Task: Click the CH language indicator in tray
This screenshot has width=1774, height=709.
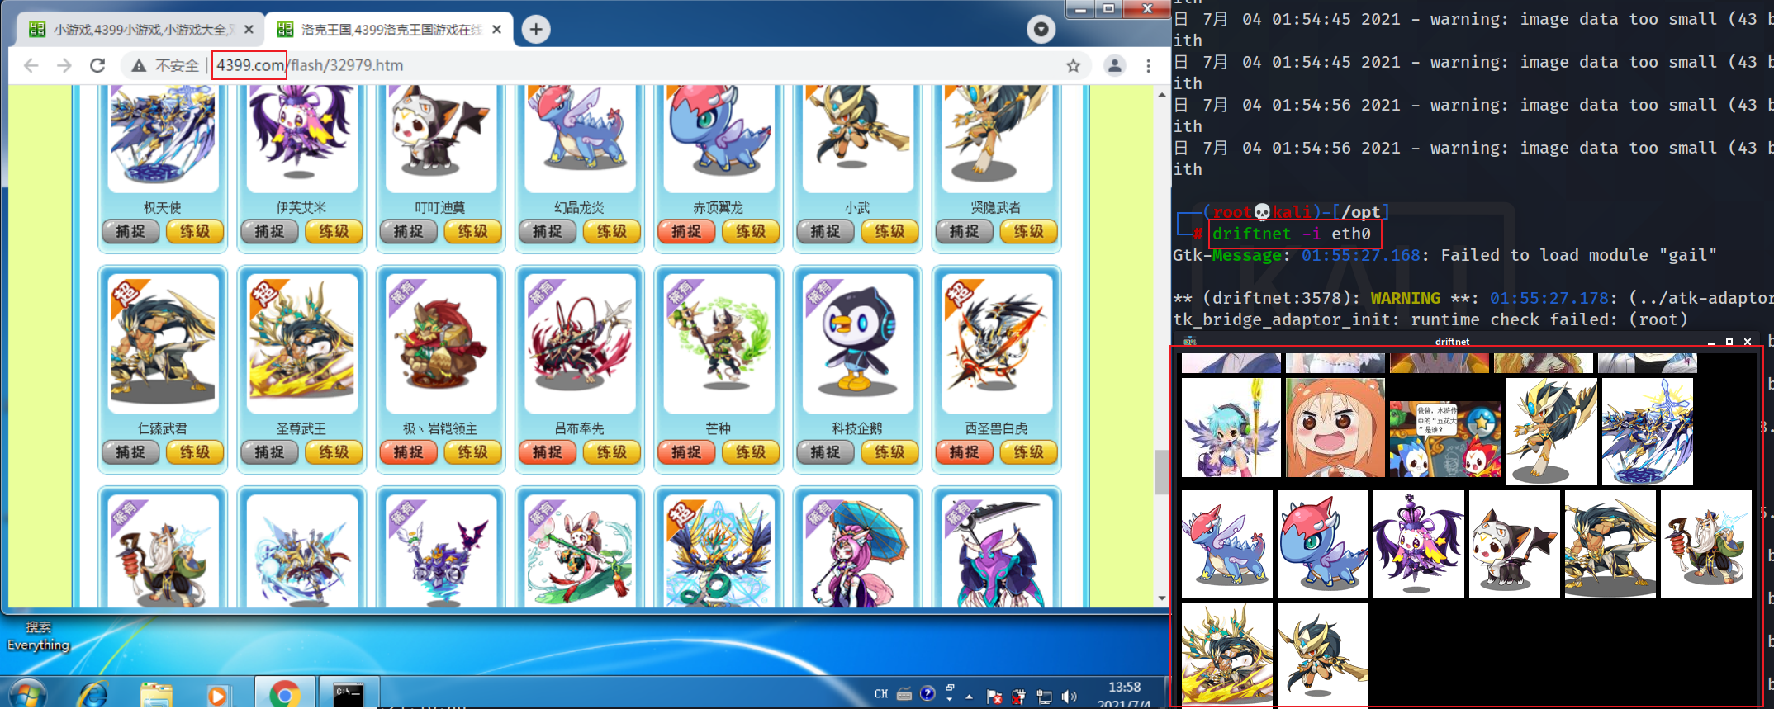Action: click(x=881, y=694)
